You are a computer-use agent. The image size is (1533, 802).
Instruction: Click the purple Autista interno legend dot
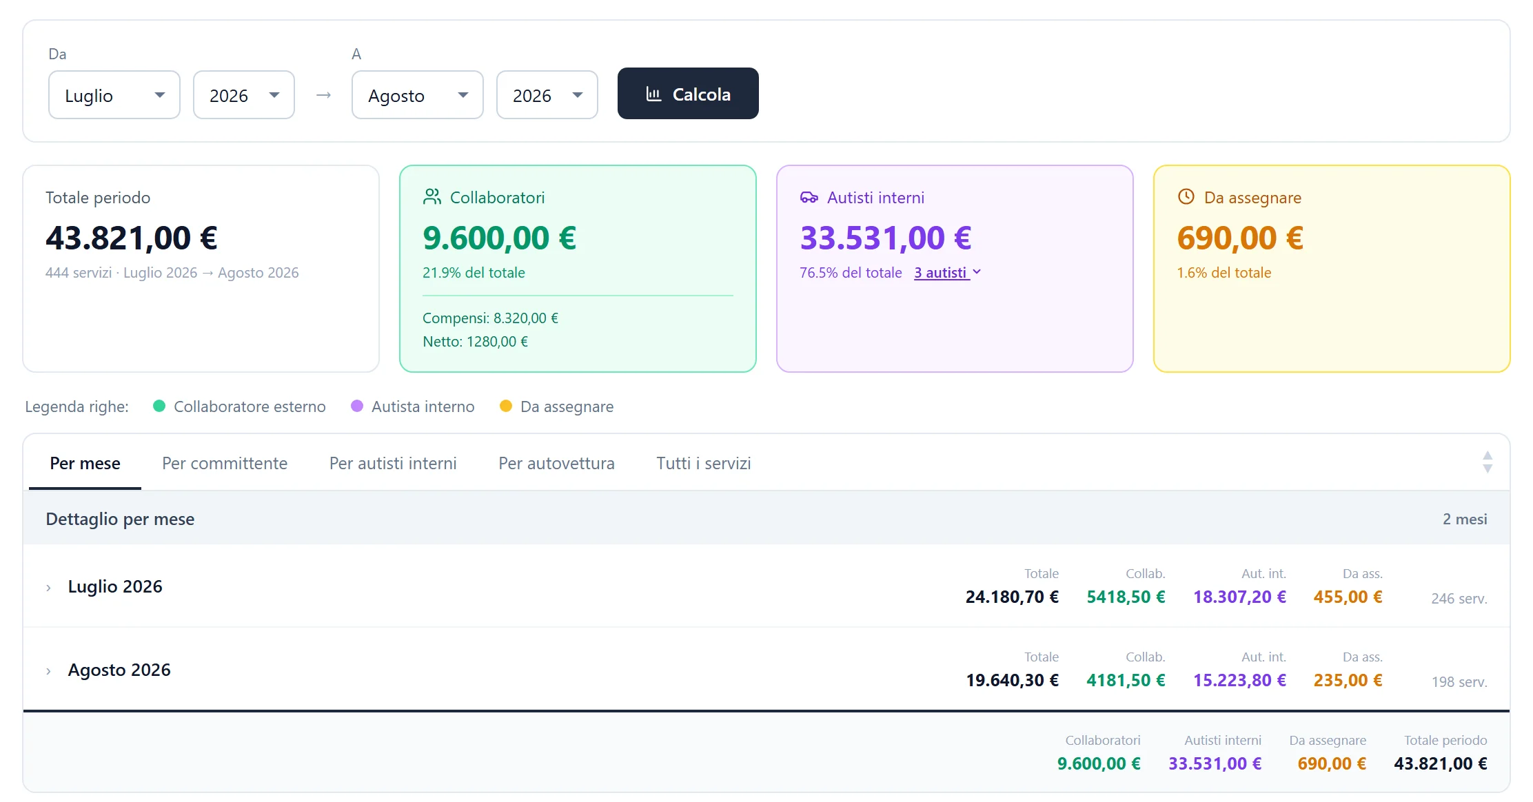tap(357, 406)
